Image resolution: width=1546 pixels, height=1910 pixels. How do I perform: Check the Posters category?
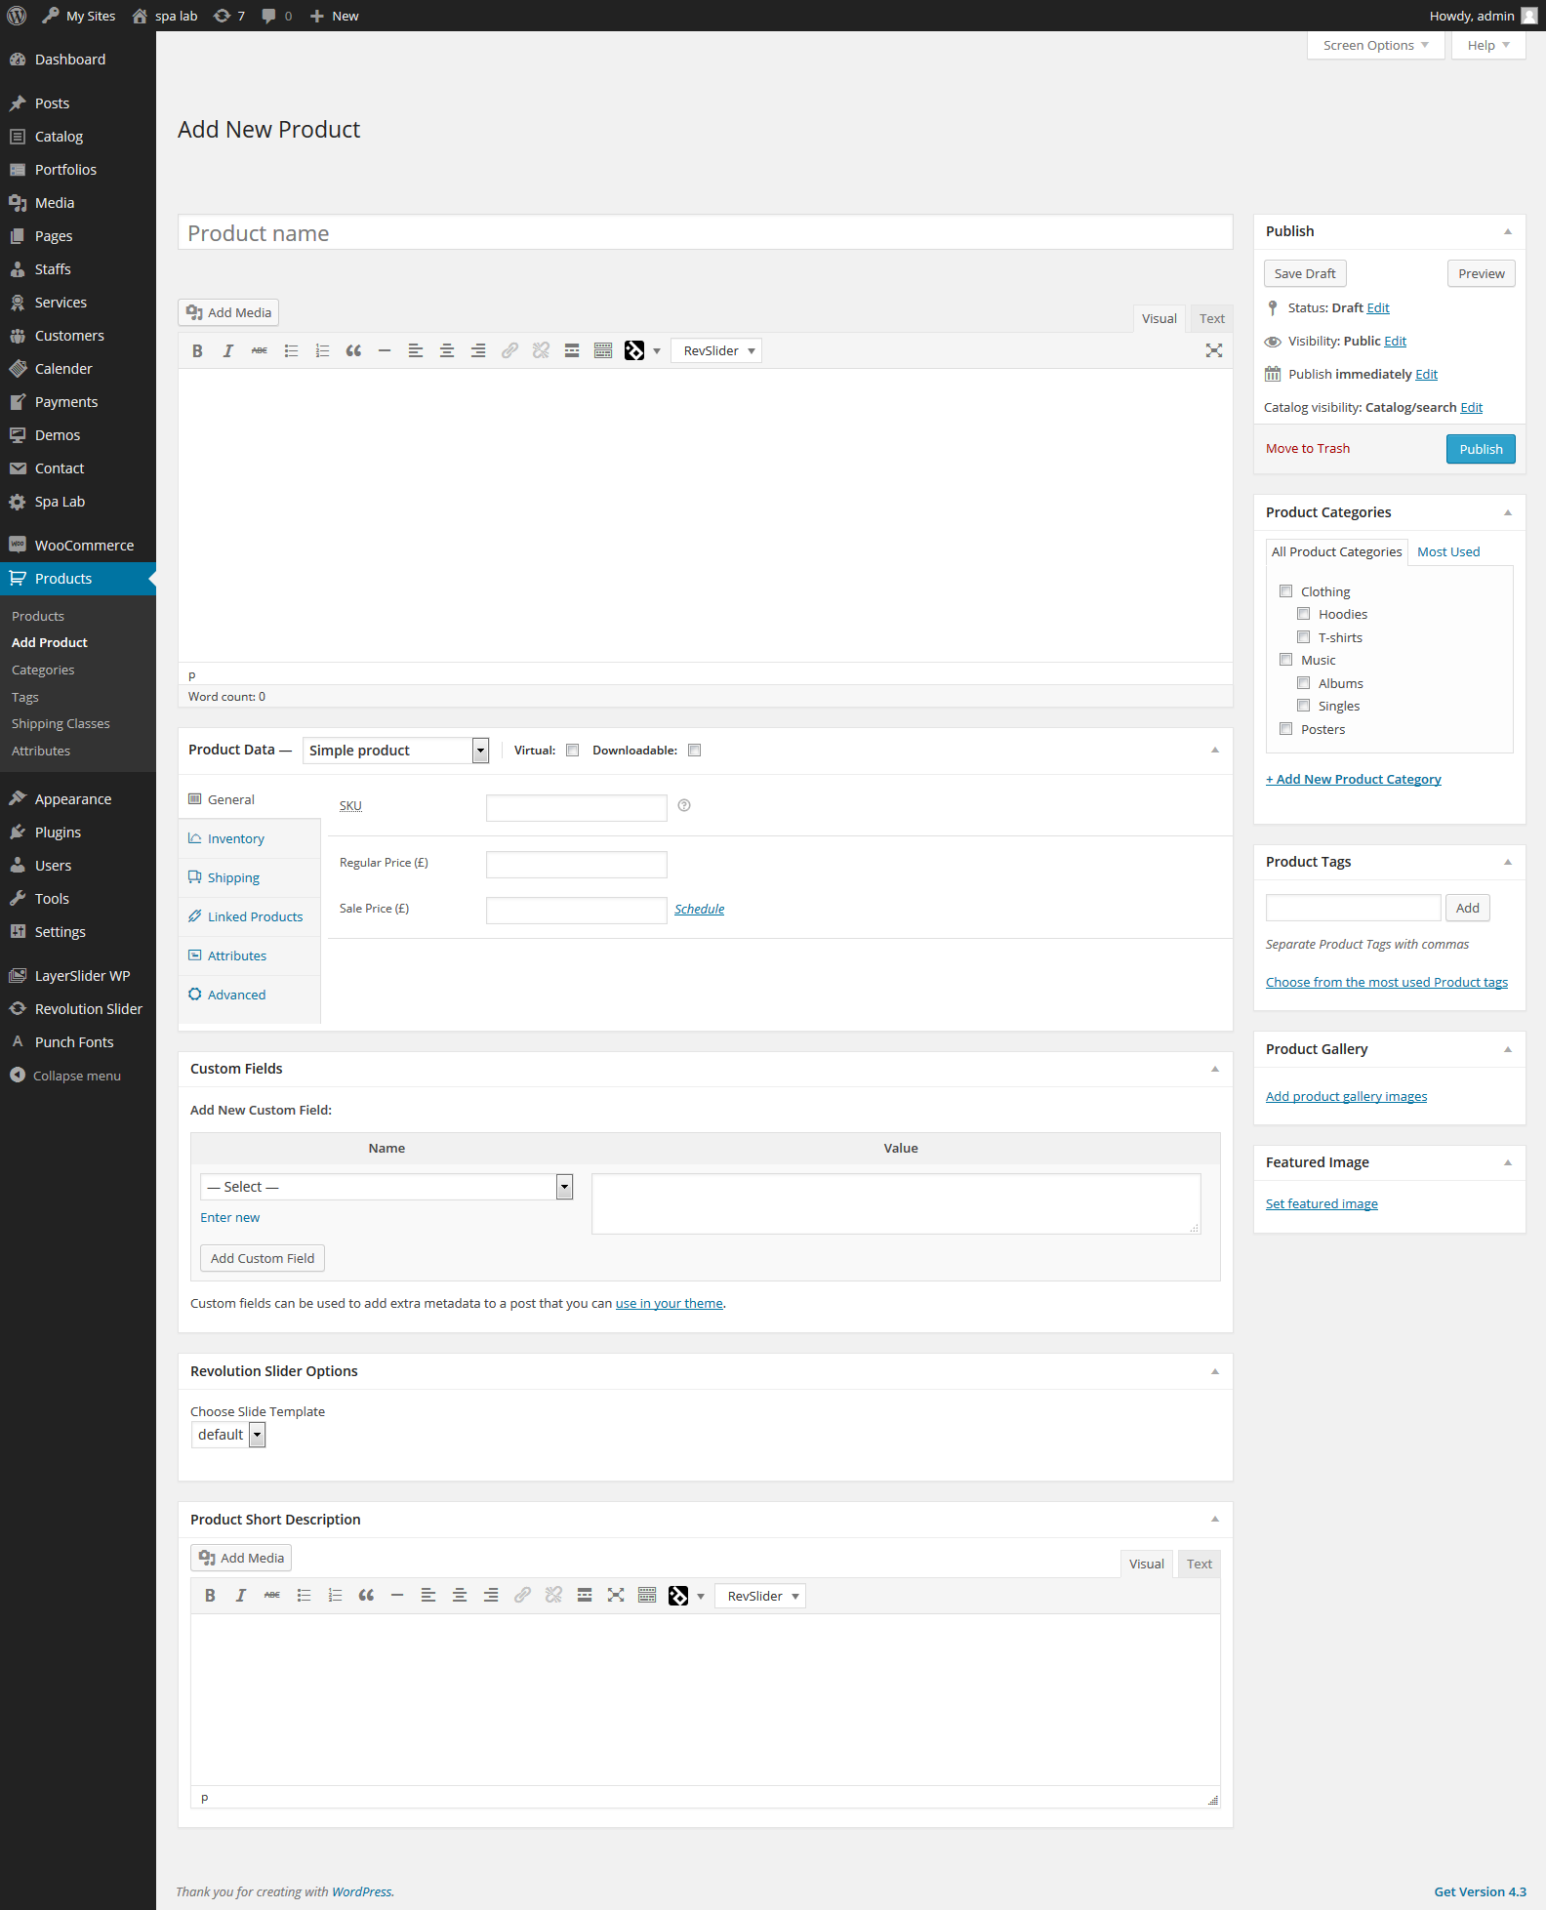point(1286,729)
